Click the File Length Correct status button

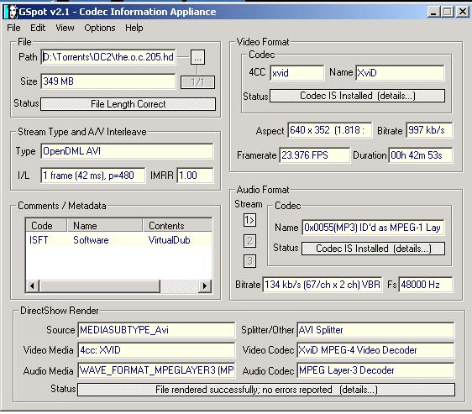click(x=128, y=104)
